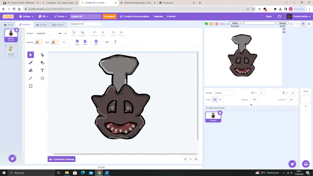Select the kostium2 costume thumbnail

[11, 51]
